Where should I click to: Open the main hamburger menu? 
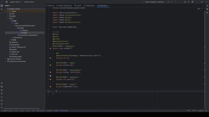(x=7, y=2)
